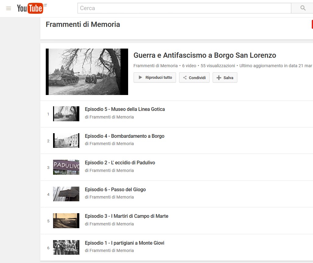313x263 pixels.
Task: Open Episodio 1 I partigiani a Monte Giovi
Action: [x=124, y=243]
